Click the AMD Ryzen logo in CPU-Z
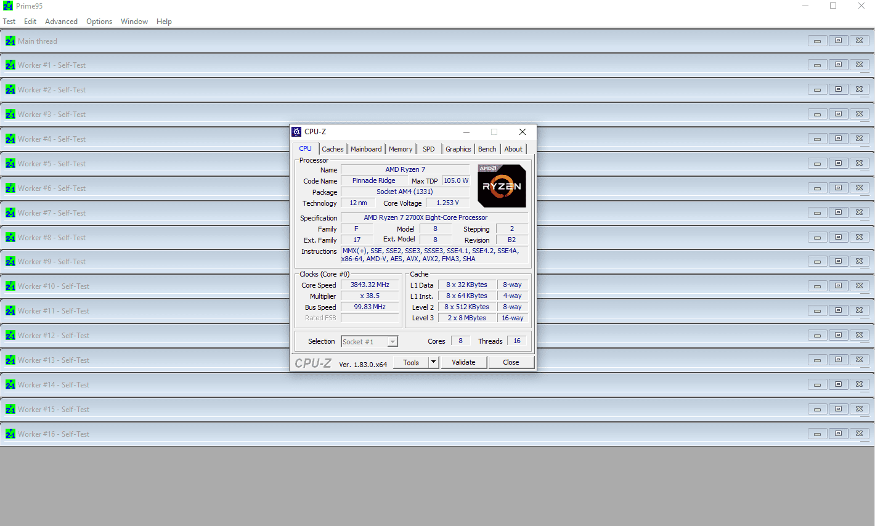This screenshot has width=875, height=526. [502, 185]
